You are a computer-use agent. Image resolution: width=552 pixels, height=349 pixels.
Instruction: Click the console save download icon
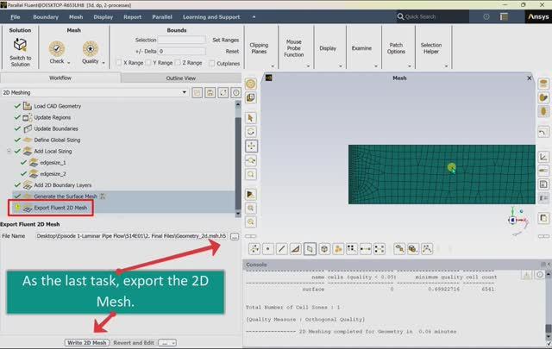[x=527, y=275]
